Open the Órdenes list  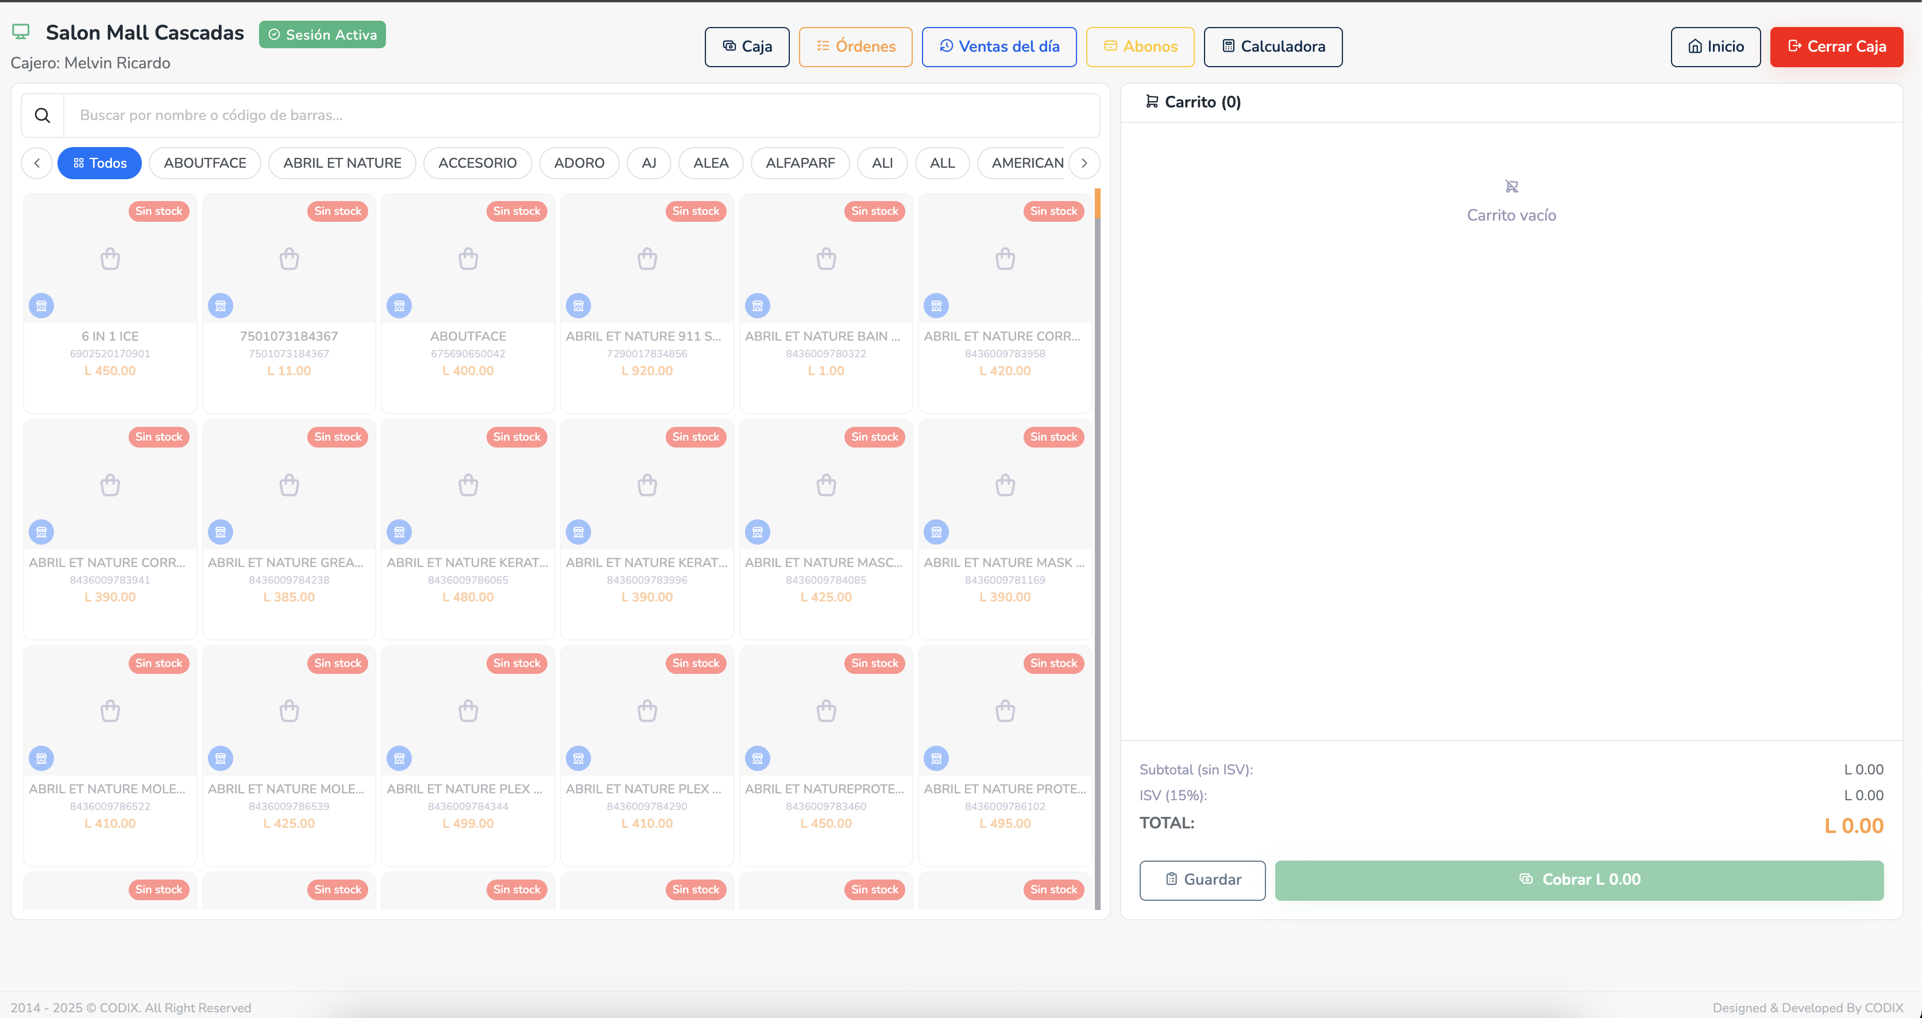tap(856, 47)
